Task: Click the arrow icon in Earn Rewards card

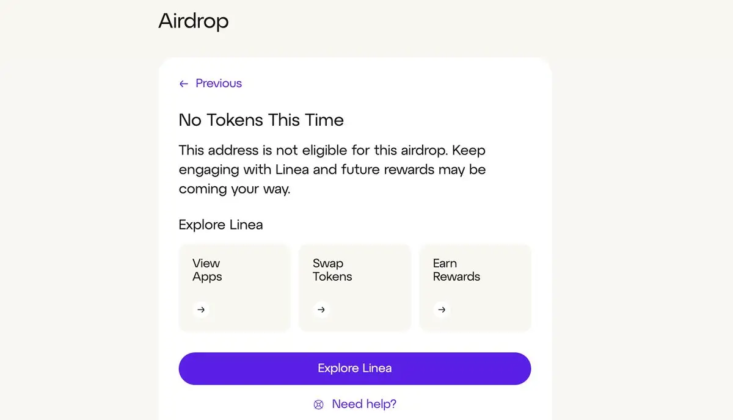Action: point(442,310)
